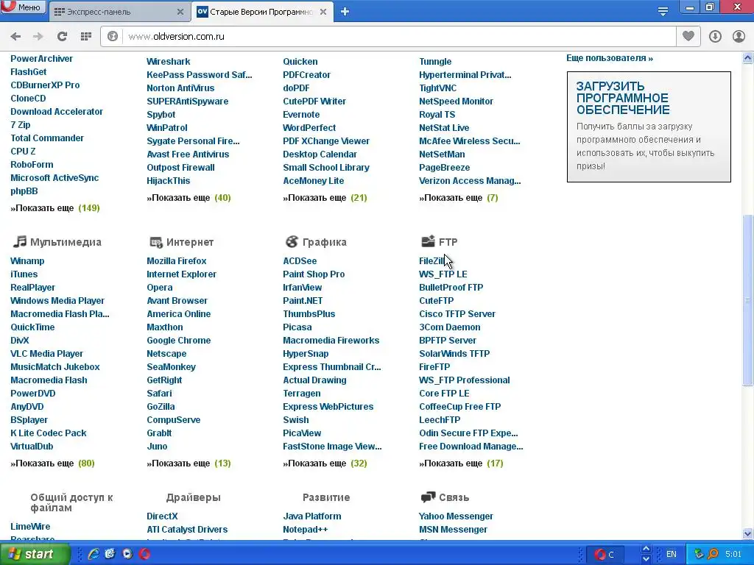
Task: Click the Мультимедиа category heading
Action: (66, 242)
